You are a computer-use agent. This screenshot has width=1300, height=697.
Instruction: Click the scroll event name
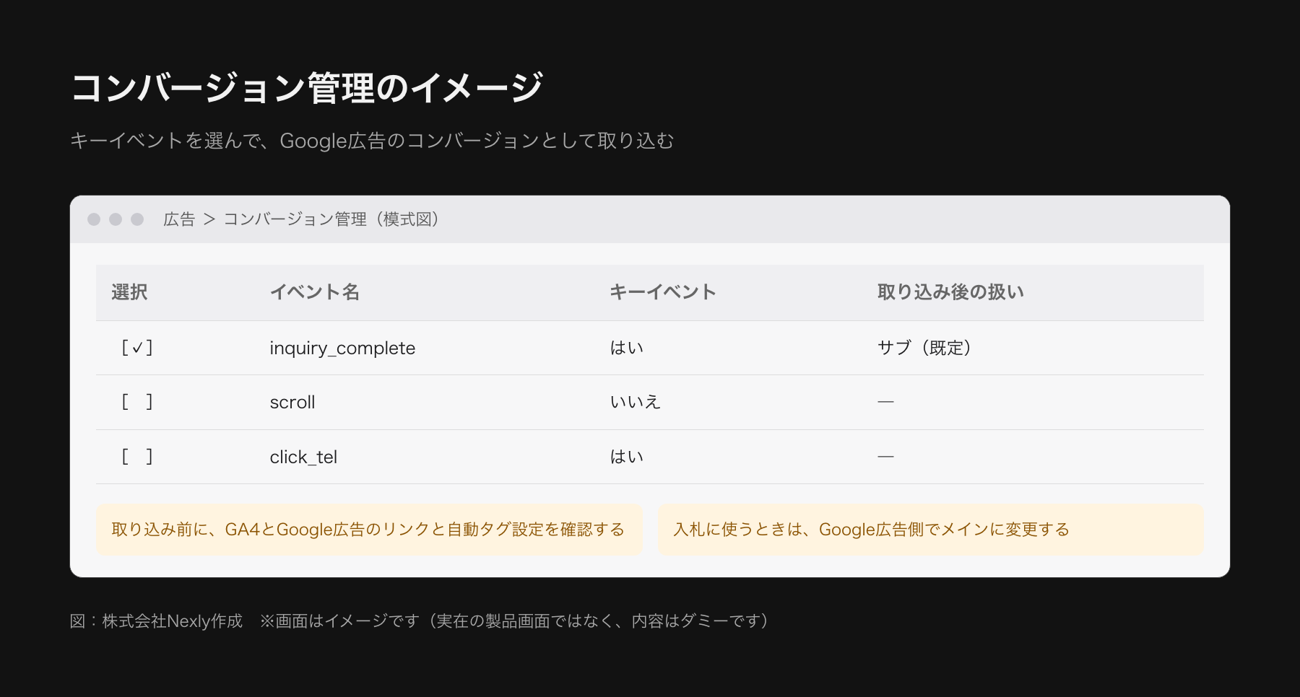(292, 402)
